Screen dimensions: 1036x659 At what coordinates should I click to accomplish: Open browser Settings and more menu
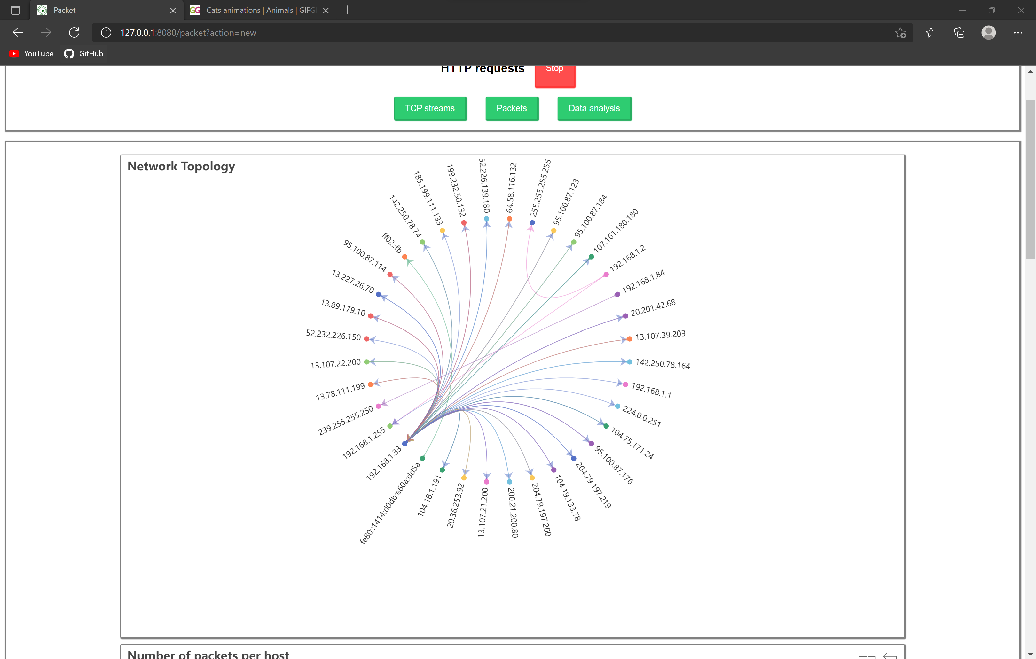1017,33
